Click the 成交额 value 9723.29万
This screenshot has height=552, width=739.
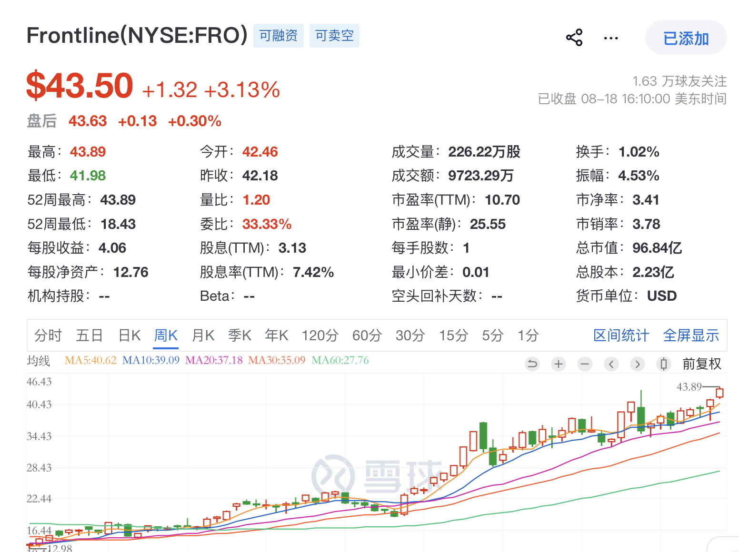481,176
